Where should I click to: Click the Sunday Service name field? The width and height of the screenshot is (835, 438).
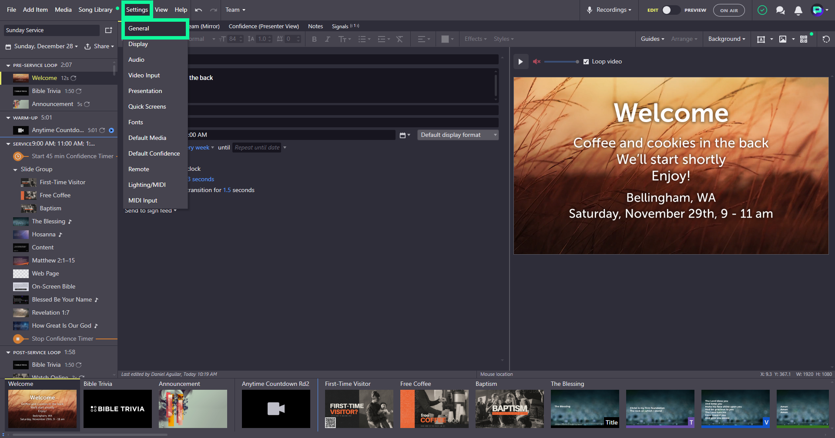pyautogui.click(x=51, y=30)
